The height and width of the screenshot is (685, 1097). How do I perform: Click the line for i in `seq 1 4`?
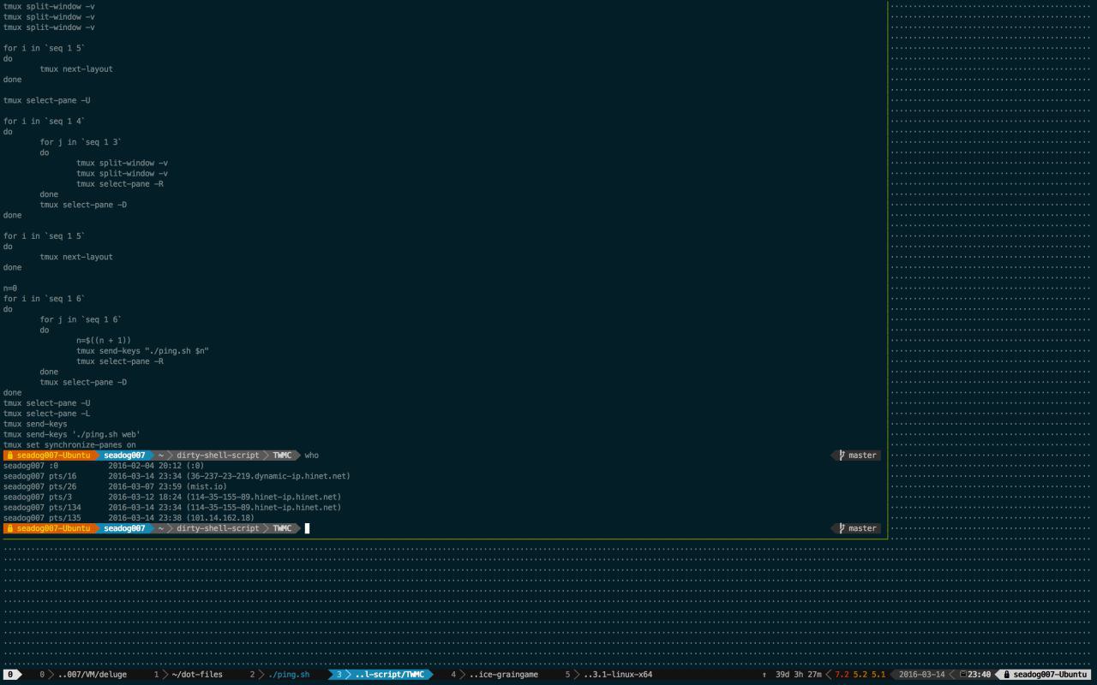(45, 121)
